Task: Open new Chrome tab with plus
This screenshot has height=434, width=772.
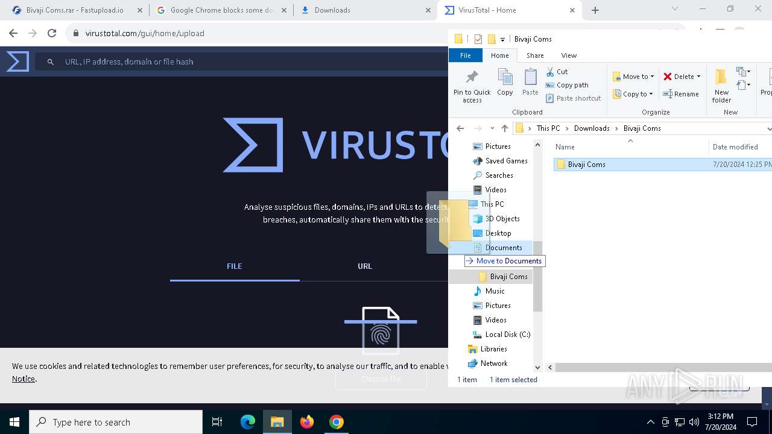Action: coord(595,10)
